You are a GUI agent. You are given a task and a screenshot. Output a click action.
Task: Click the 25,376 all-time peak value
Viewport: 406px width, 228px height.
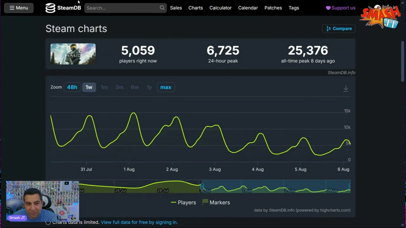click(308, 50)
